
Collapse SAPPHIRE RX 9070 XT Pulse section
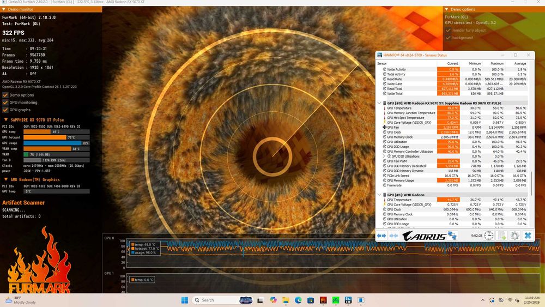tap(5, 119)
